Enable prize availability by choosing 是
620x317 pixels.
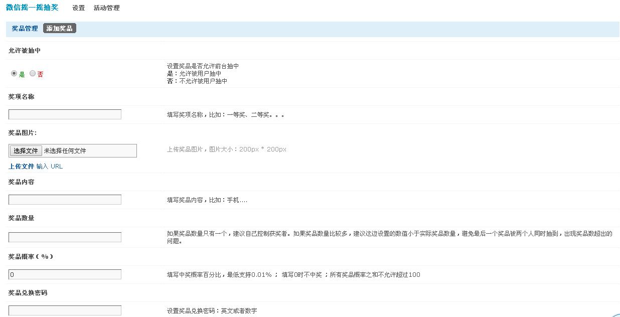[14, 74]
